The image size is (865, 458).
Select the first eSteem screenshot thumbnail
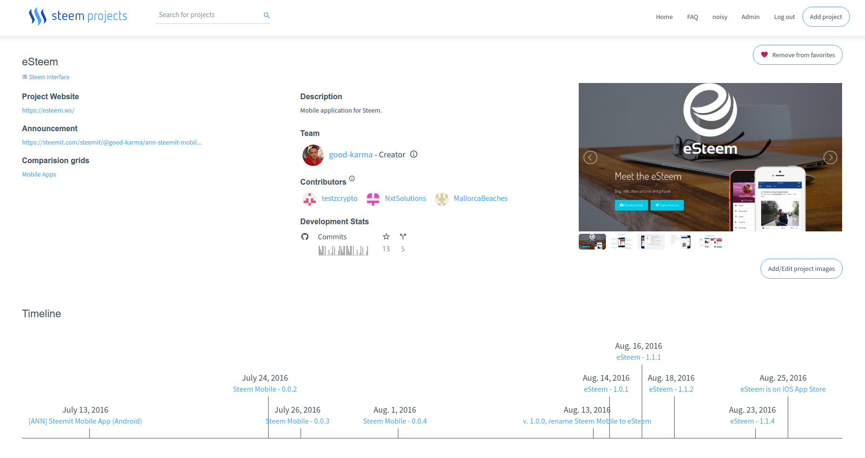tap(592, 241)
